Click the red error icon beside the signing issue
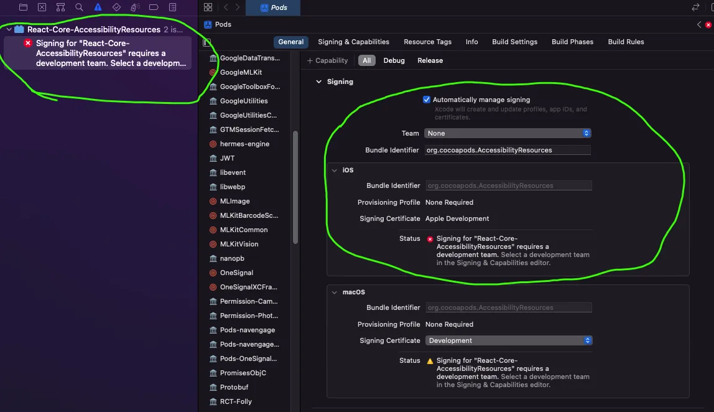The image size is (714, 412). point(28,43)
